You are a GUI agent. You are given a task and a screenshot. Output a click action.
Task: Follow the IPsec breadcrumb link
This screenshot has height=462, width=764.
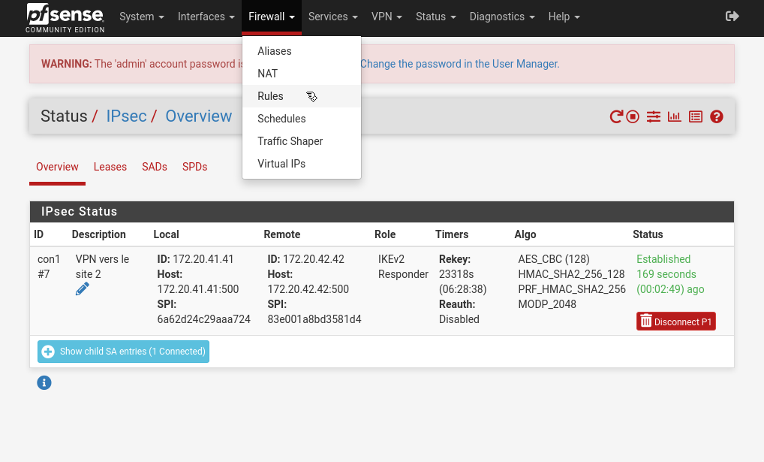126,116
